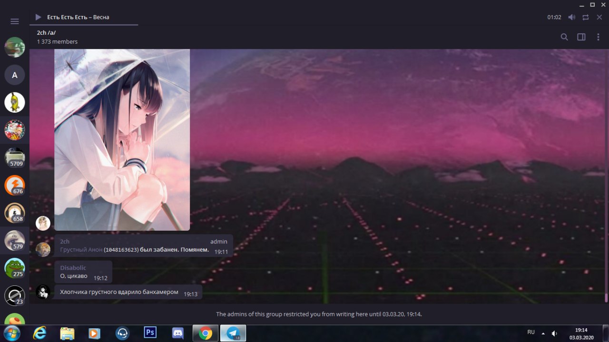Screen dimensions: 609x342
Task: Open chat with 579 unread messages
Action: [x=15, y=240]
